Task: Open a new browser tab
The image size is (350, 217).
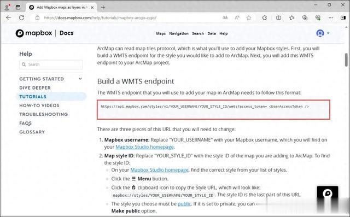Action: tap(103, 7)
